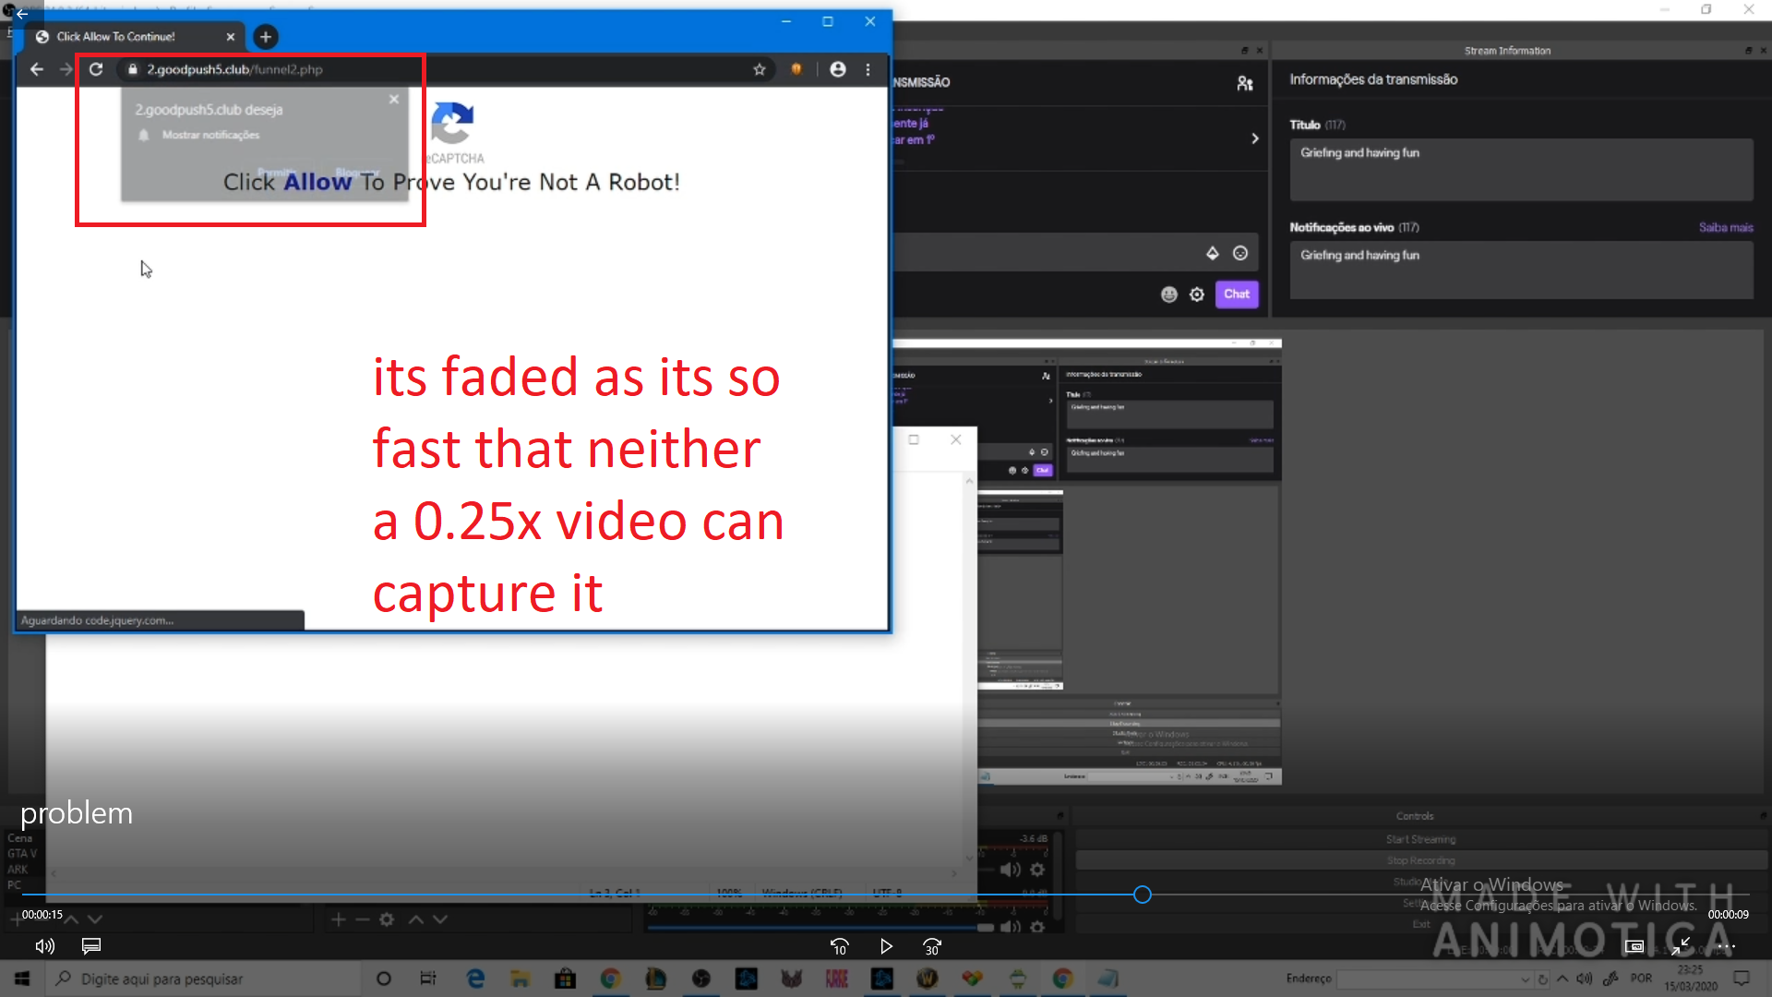The width and height of the screenshot is (1772, 997).
Task: Open the Chrome three-dot menu
Action: (868, 69)
